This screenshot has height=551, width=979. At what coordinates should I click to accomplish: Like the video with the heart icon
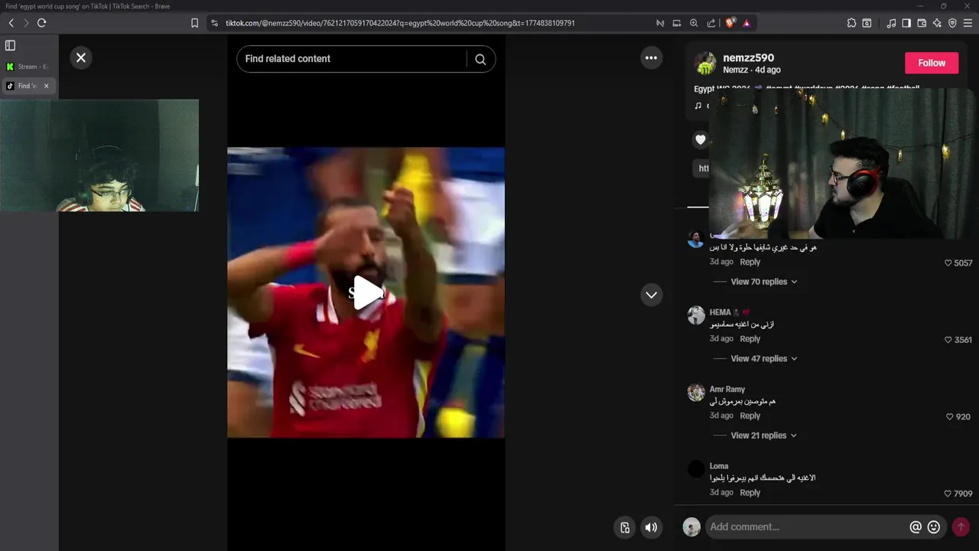701,139
